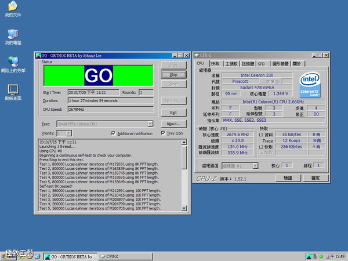Click the multiplier value 'x 20.0'
Viewport: 348px width, 261px height.
(238, 140)
